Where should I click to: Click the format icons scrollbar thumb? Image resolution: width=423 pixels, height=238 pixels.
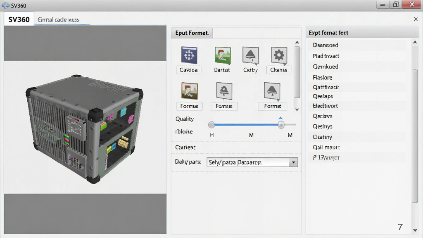[297, 72]
